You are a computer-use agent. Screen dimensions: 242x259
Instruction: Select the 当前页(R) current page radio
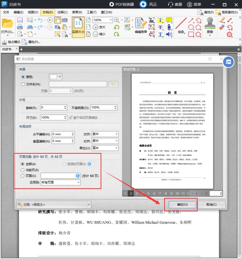[x=22, y=170]
